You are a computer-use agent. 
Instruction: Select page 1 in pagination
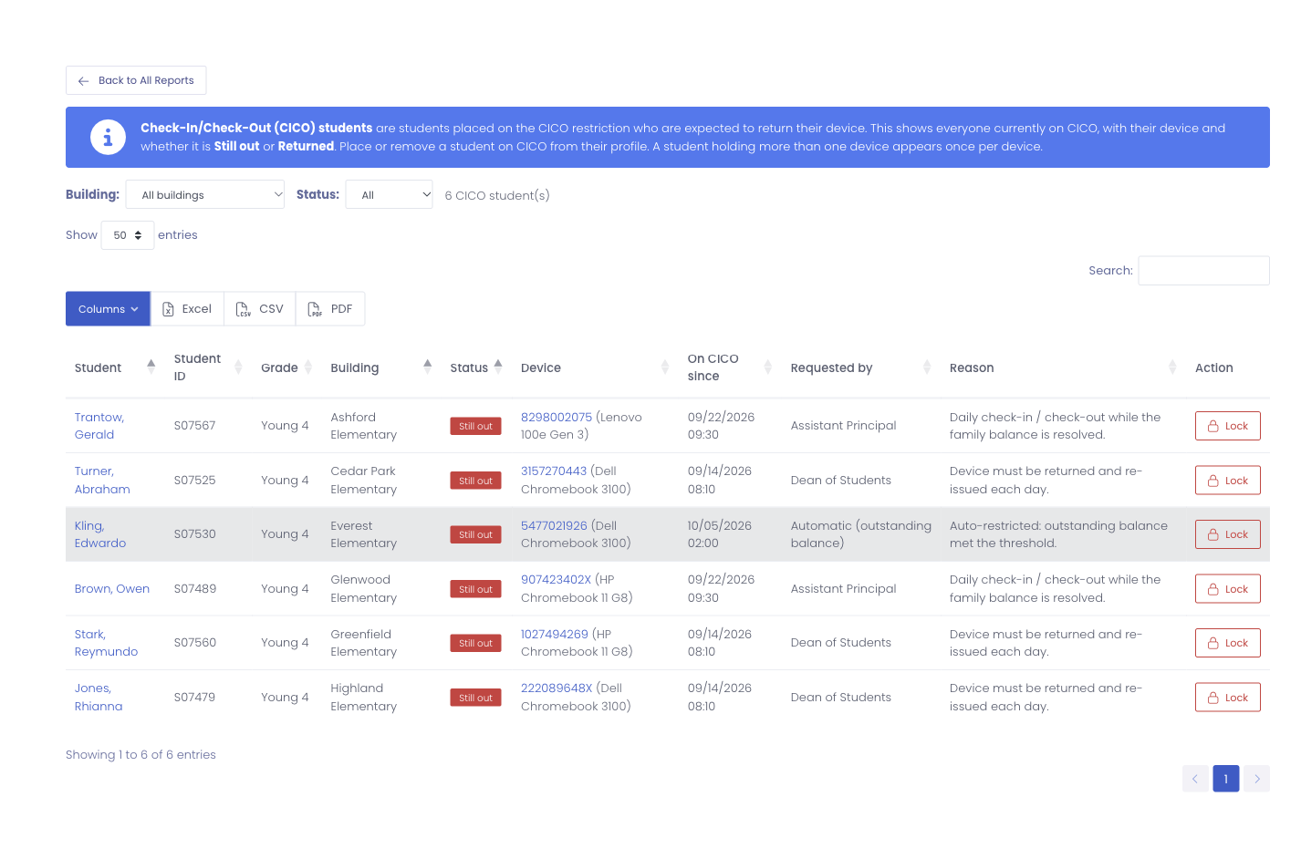1226,779
